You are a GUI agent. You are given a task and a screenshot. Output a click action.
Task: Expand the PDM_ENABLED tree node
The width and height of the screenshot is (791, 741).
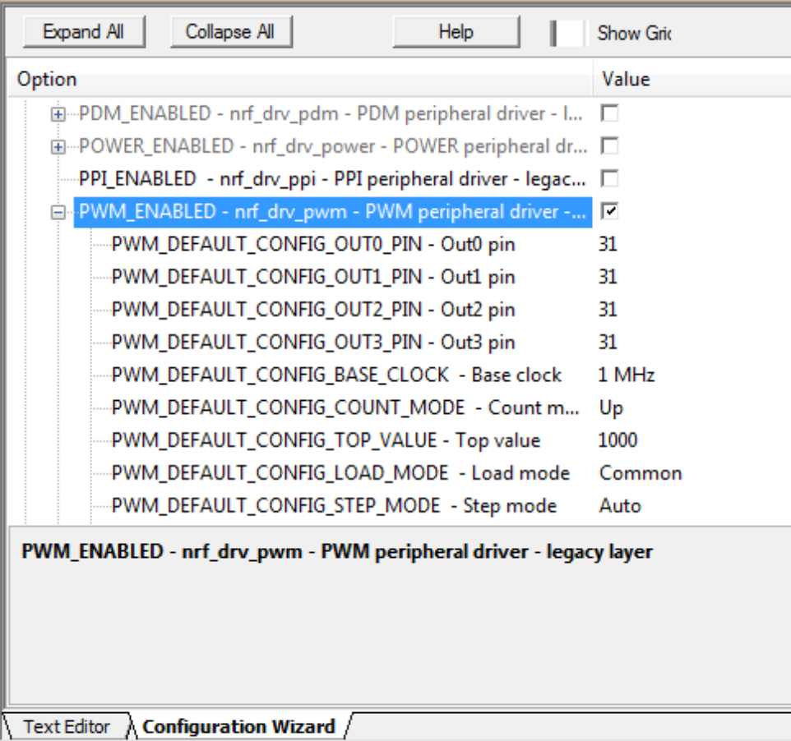[x=58, y=114]
